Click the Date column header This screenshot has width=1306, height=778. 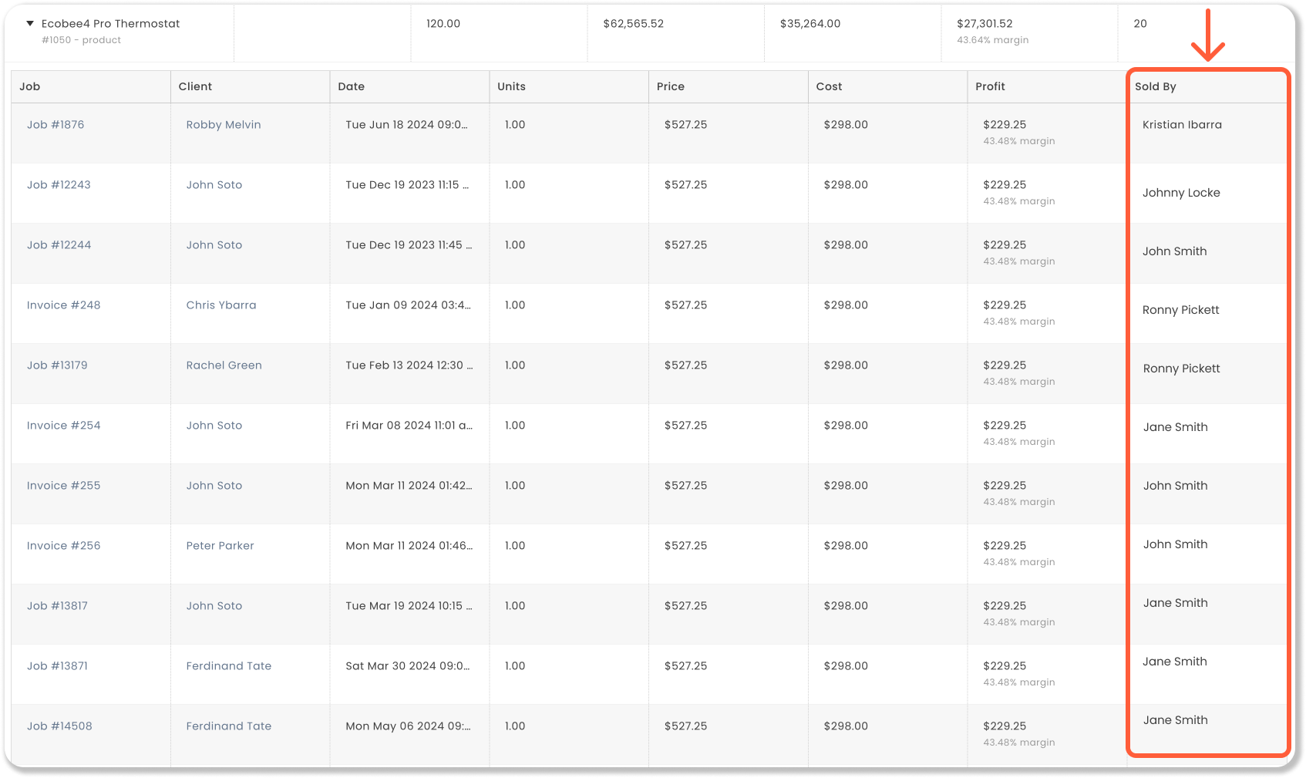click(351, 86)
